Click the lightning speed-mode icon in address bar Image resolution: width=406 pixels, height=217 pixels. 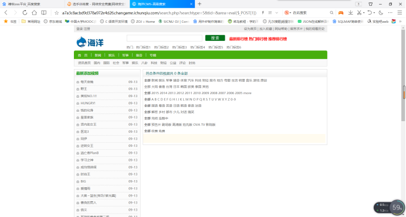(x=263, y=13)
